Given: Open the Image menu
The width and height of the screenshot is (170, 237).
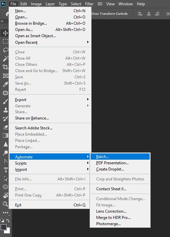Looking at the screenshot, I should point(36,4).
